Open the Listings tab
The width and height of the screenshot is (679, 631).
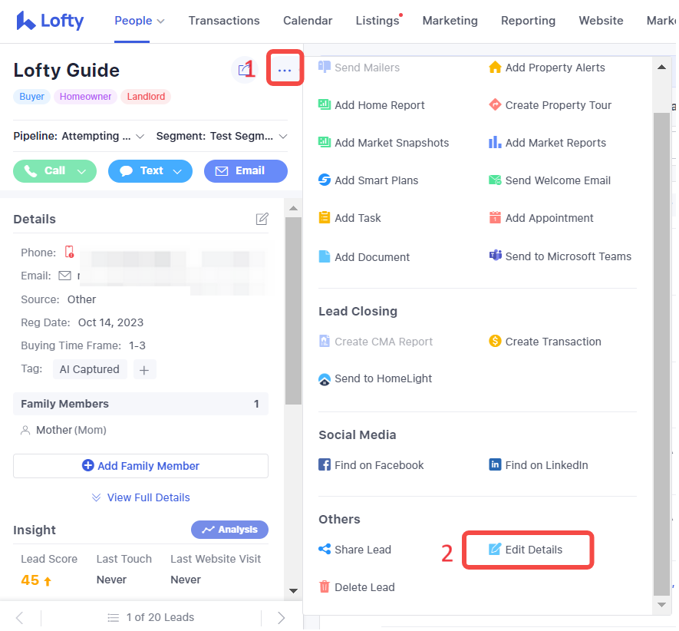[377, 21]
